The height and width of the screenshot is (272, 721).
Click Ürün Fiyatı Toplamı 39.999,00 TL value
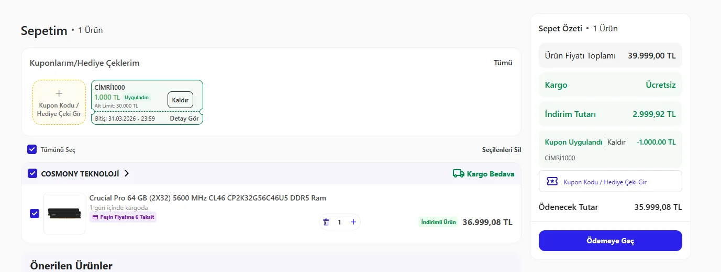652,55
